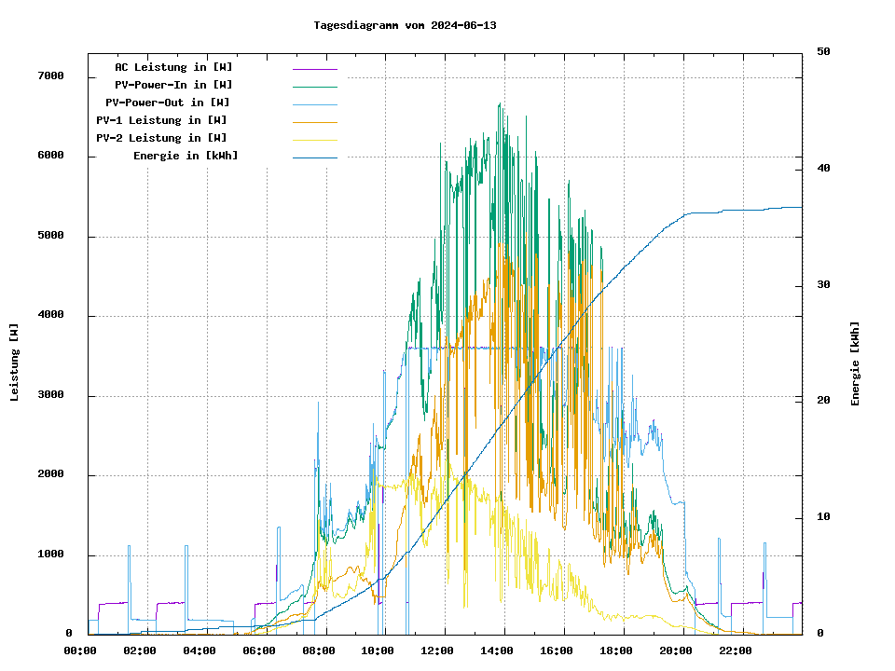Screen dimensions: 895x671
Task: Click the 00:00 tick on the time axis
Action: click(x=80, y=650)
